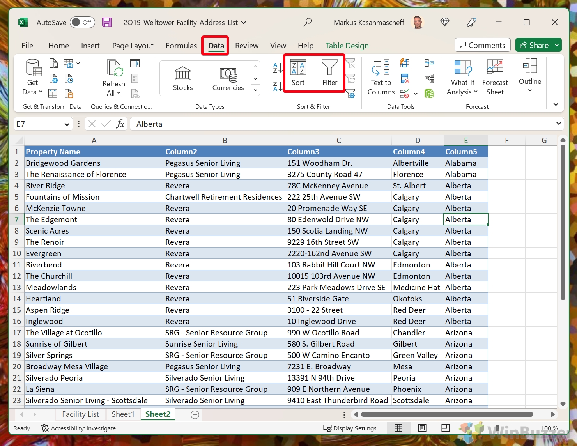Click the Comments button
This screenshot has height=446, width=577.
click(482, 45)
